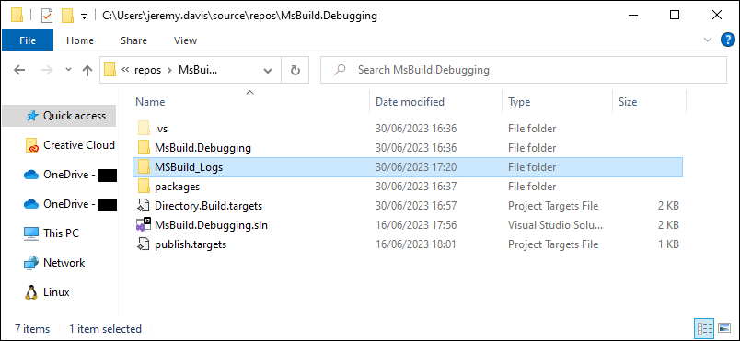
Task: Refresh the MsBuild.Debugging folder view
Action: tap(295, 70)
